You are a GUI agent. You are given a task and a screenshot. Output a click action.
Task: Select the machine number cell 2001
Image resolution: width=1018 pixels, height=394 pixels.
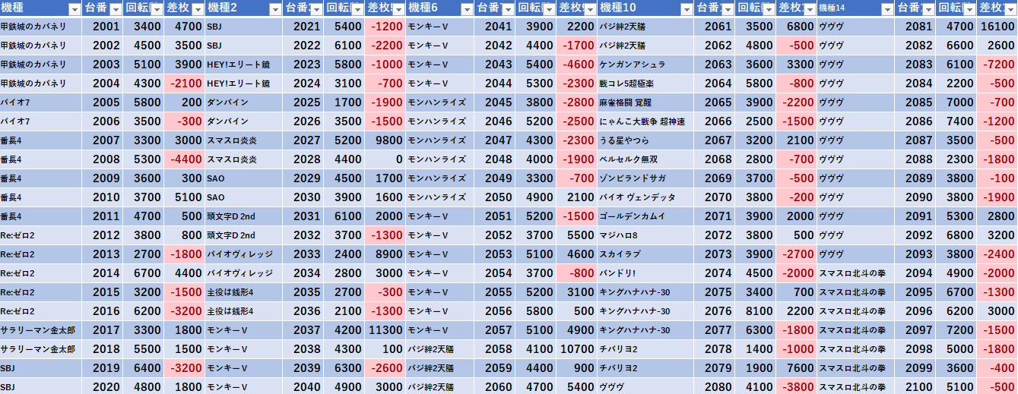pos(102,27)
